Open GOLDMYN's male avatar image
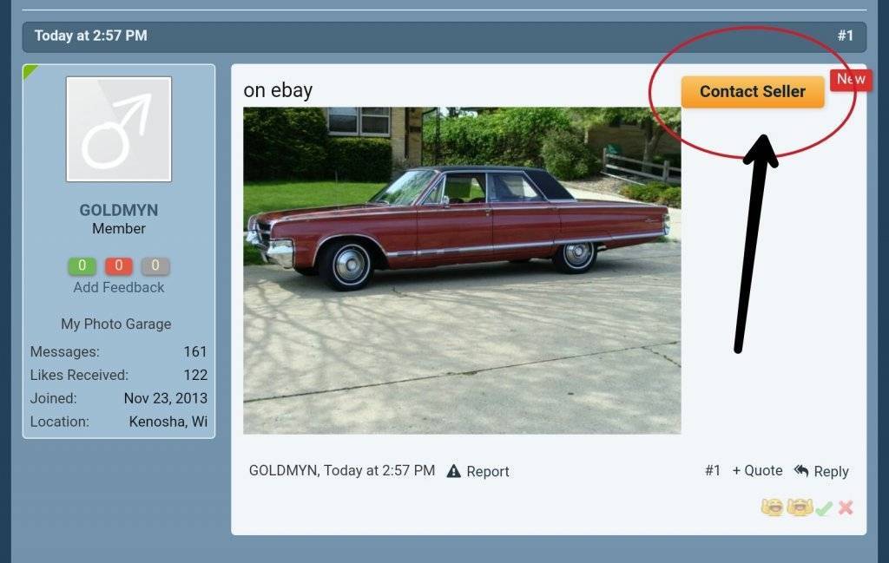This screenshot has width=889, height=563. pos(118,129)
